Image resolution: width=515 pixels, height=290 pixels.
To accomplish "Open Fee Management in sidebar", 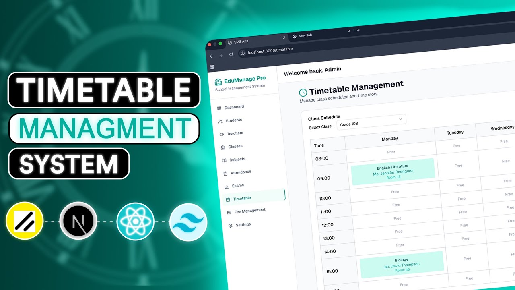I will click(246, 211).
